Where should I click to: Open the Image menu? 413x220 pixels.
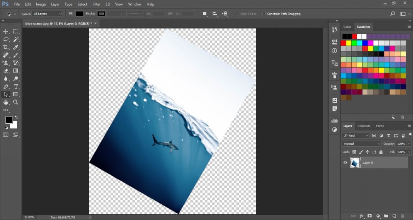(41, 4)
